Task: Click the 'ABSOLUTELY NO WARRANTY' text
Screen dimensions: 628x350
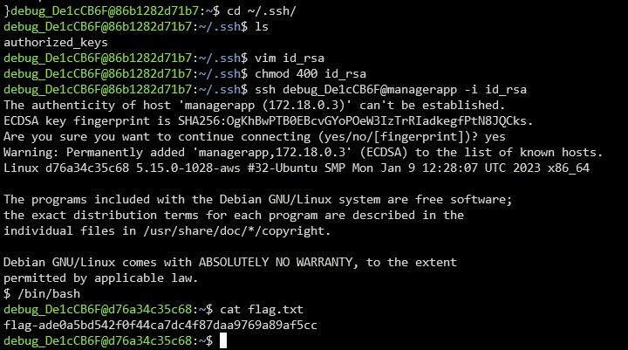Action: pyautogui.click(x=276, y=262)
